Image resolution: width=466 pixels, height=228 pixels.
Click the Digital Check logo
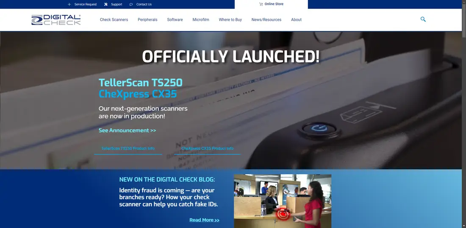pos(56,20)
